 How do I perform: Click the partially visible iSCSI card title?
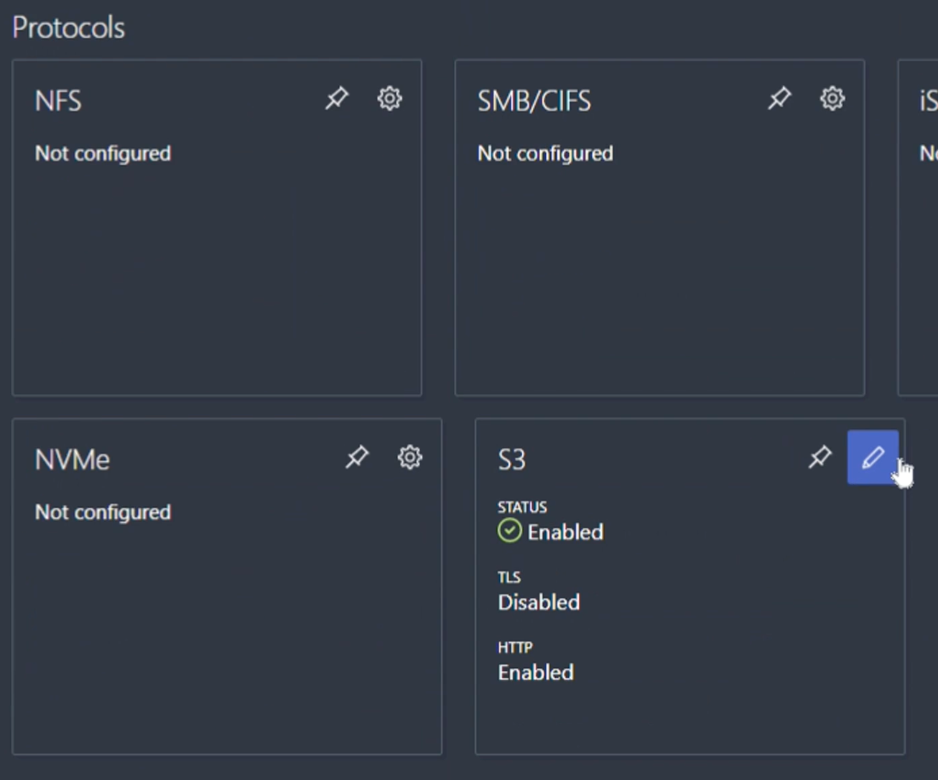tap(928, 101)
